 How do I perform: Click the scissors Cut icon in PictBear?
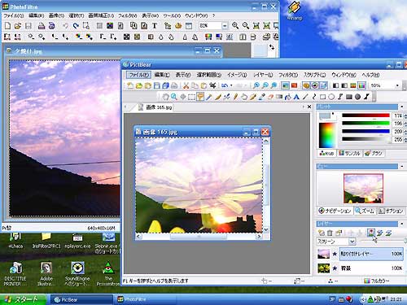[186, 85]
